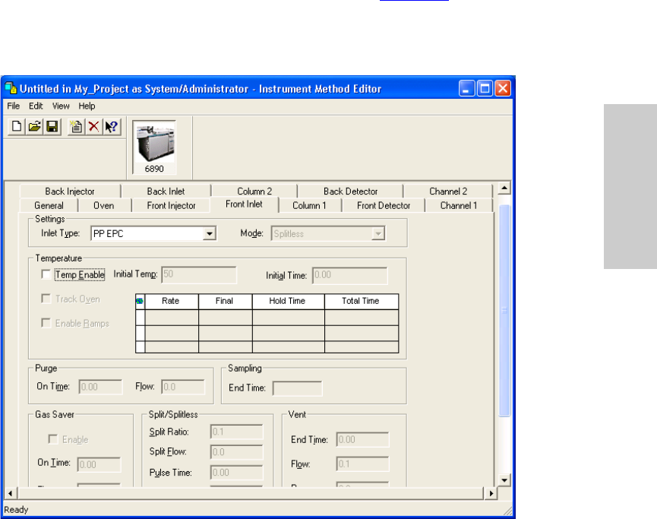
Task: Switch to the Front Detector tab
Action: click(384, 205)
